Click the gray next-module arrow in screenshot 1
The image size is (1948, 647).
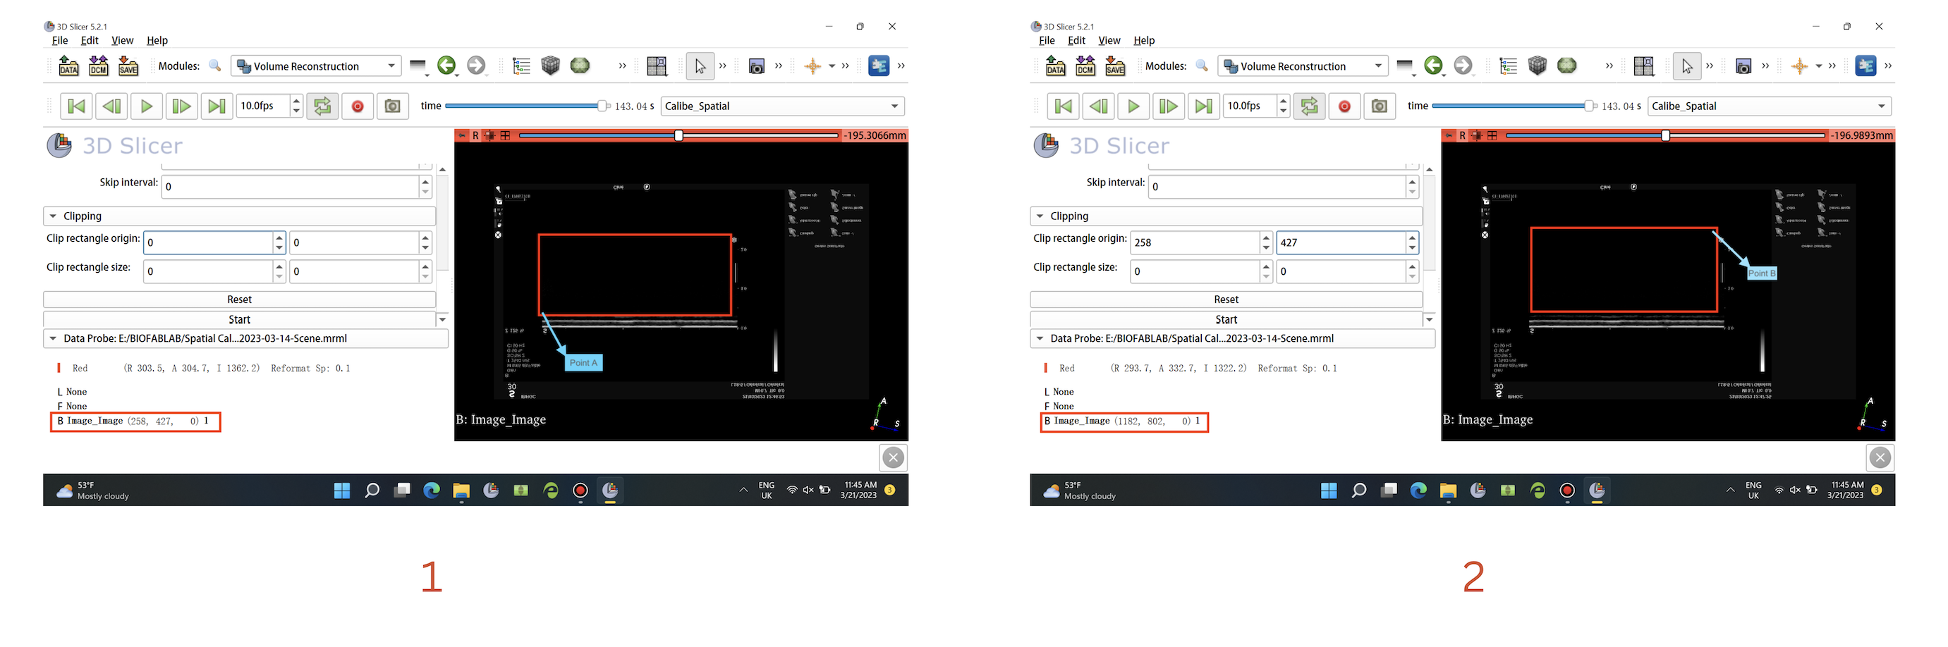tap(475, 66)
